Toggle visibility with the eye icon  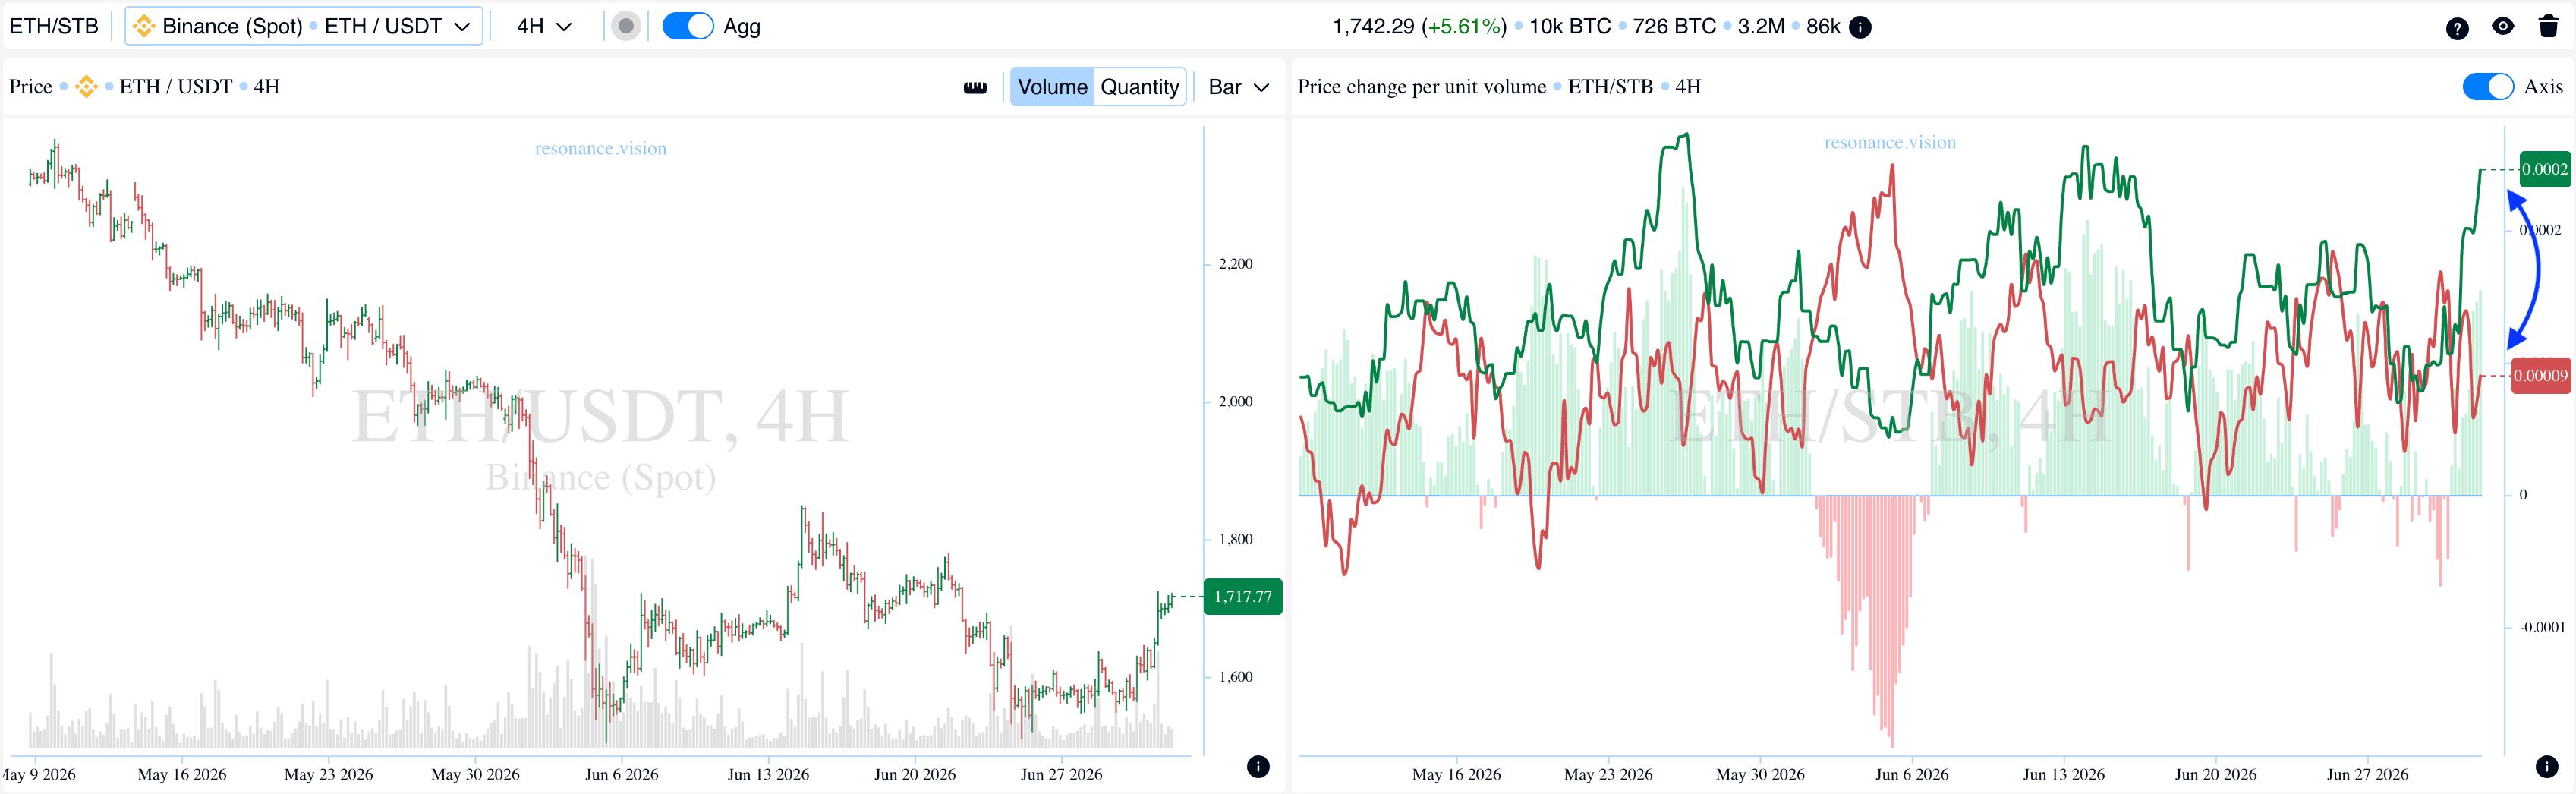tap(2503, 27)
